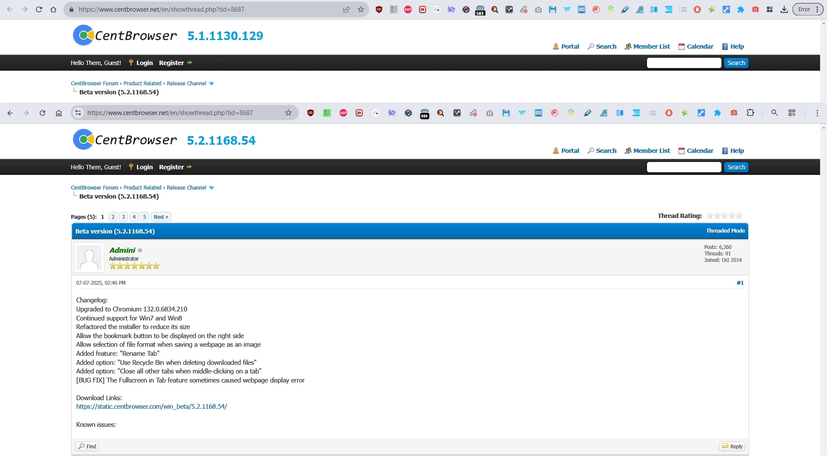
Task: Rate thread with the fifth star
Action: pos(739,215)
